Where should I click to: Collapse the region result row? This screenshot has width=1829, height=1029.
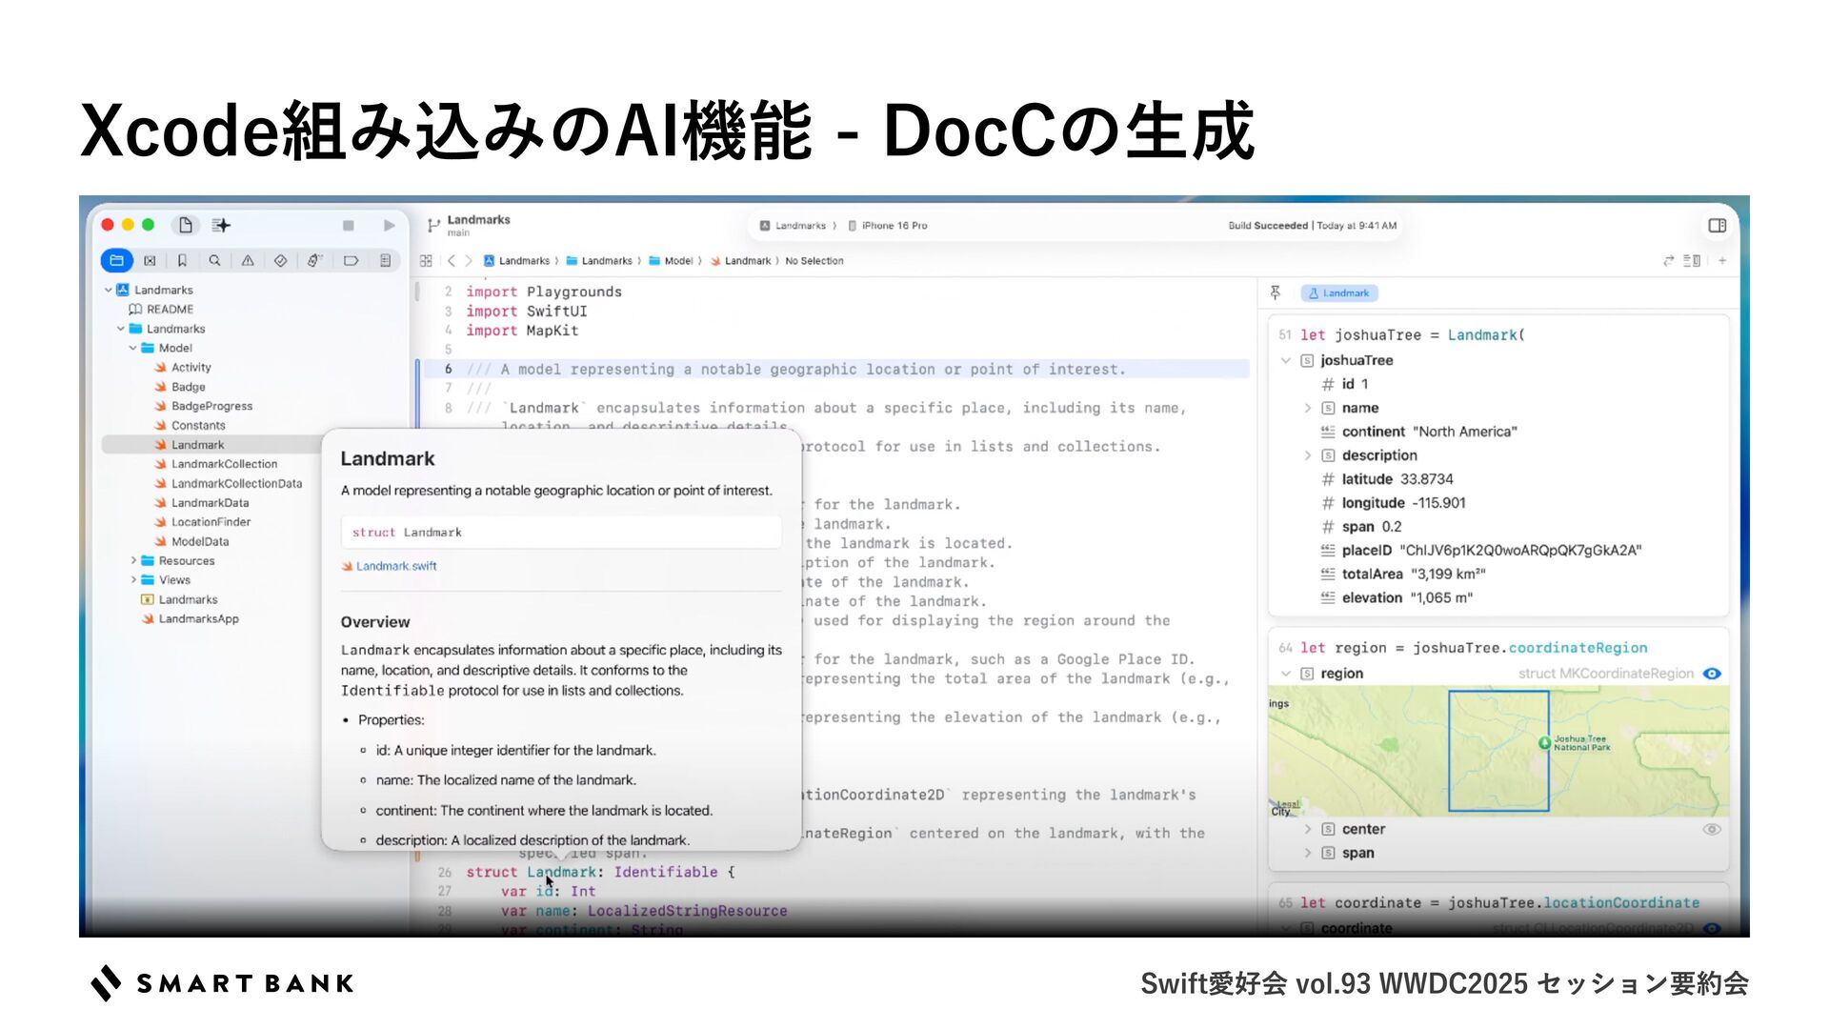pos(1286,674)
